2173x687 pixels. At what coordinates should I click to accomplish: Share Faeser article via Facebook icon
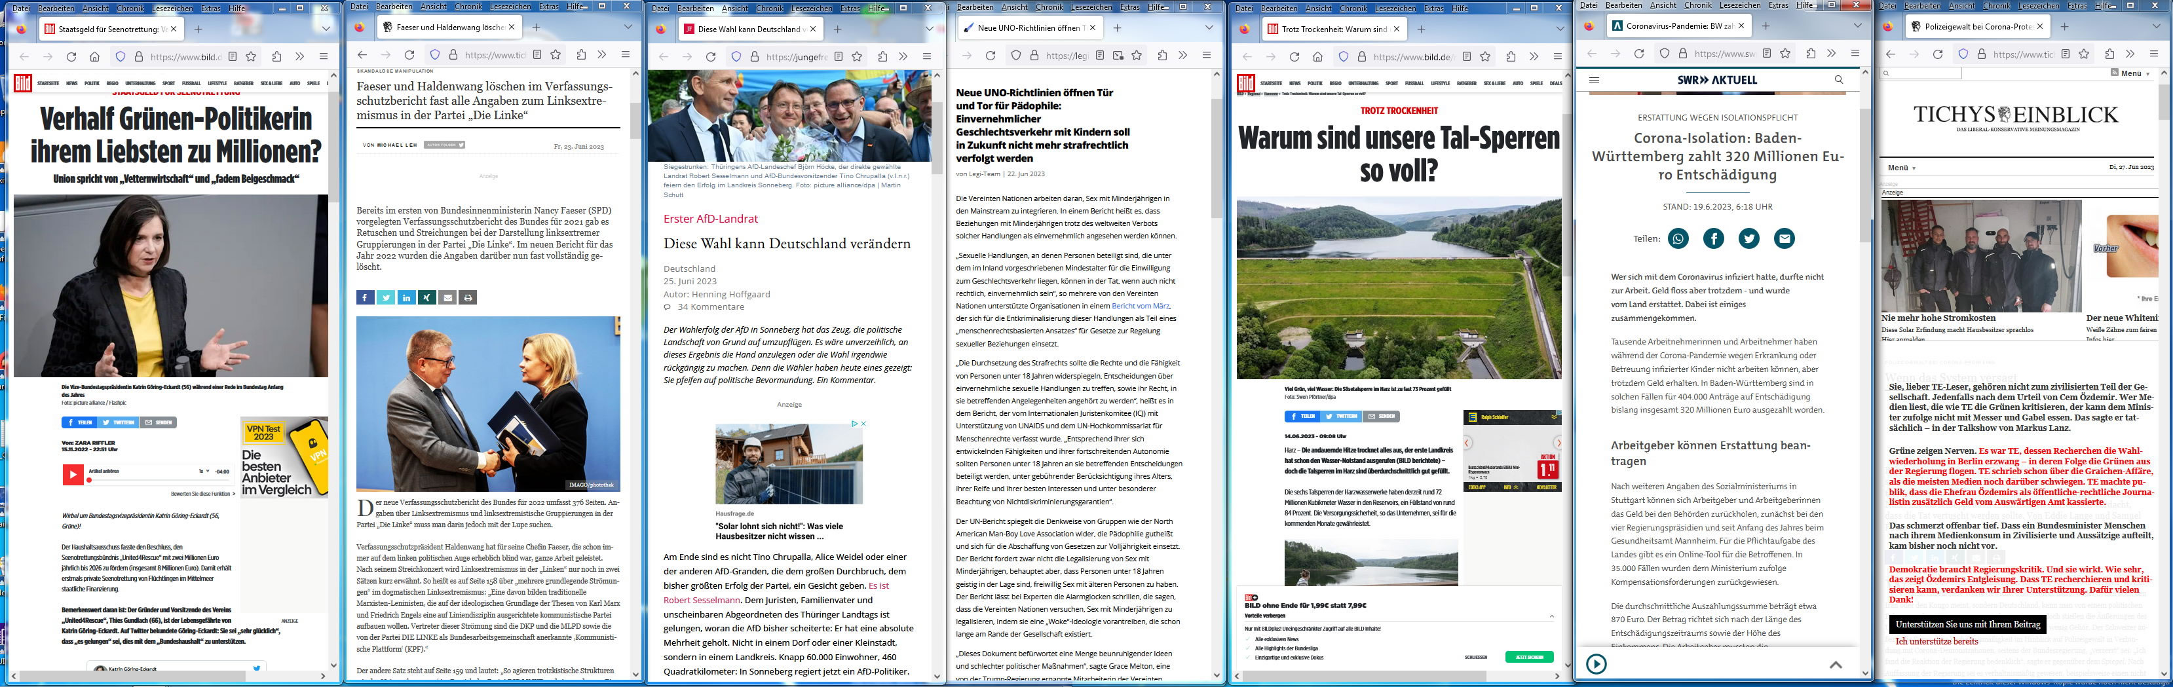[x=364, y=297]
